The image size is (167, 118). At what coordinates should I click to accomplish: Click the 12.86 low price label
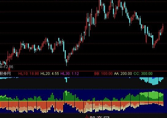click(7, 67)
